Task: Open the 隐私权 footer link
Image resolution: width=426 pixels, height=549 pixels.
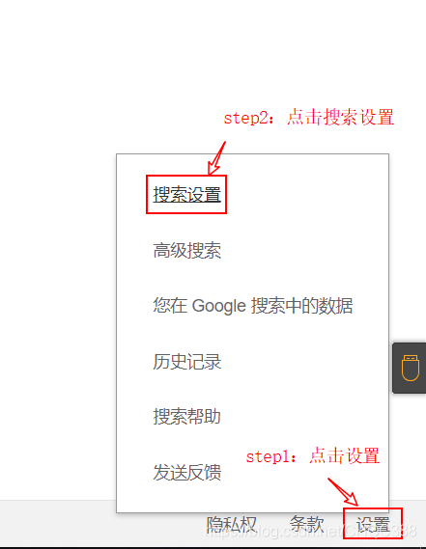Action: point(232,525)
